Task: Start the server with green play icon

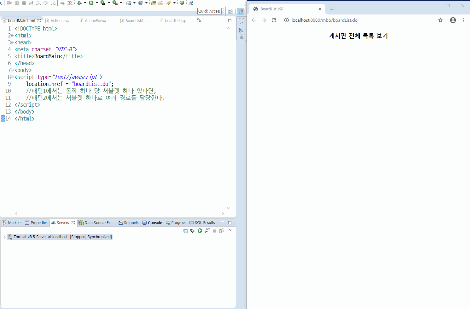Action: click(x=200, y=231)
